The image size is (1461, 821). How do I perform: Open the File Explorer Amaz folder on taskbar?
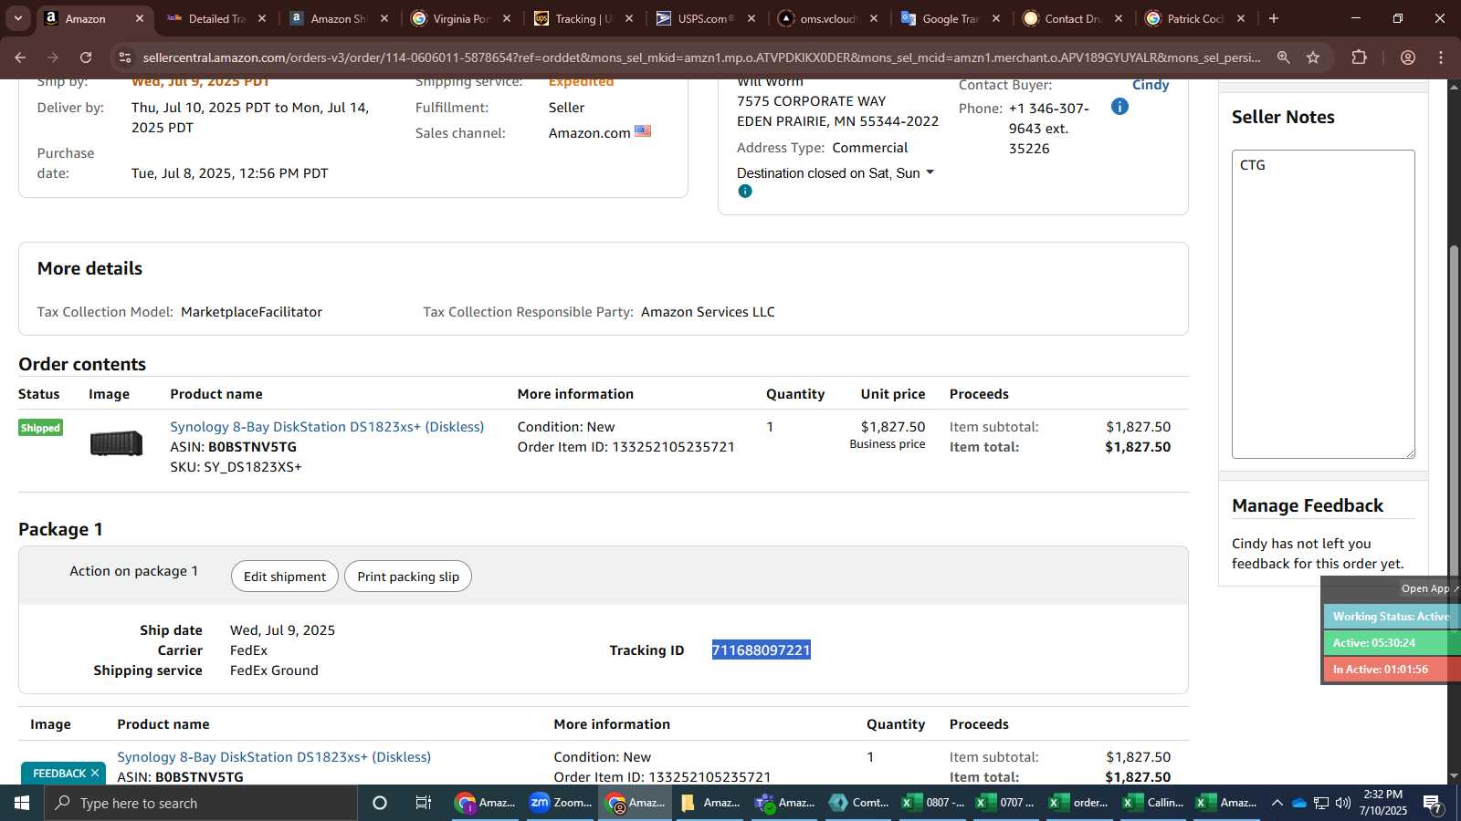710,803
